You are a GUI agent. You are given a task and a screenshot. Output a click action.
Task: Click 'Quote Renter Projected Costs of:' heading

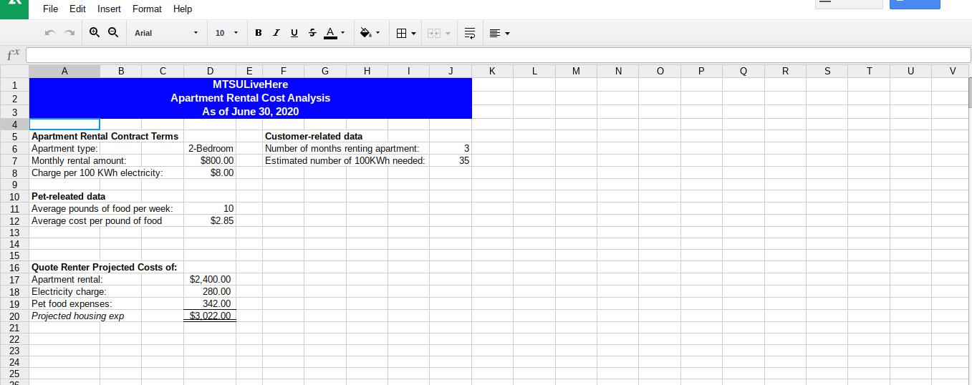(x=104, y=267)
